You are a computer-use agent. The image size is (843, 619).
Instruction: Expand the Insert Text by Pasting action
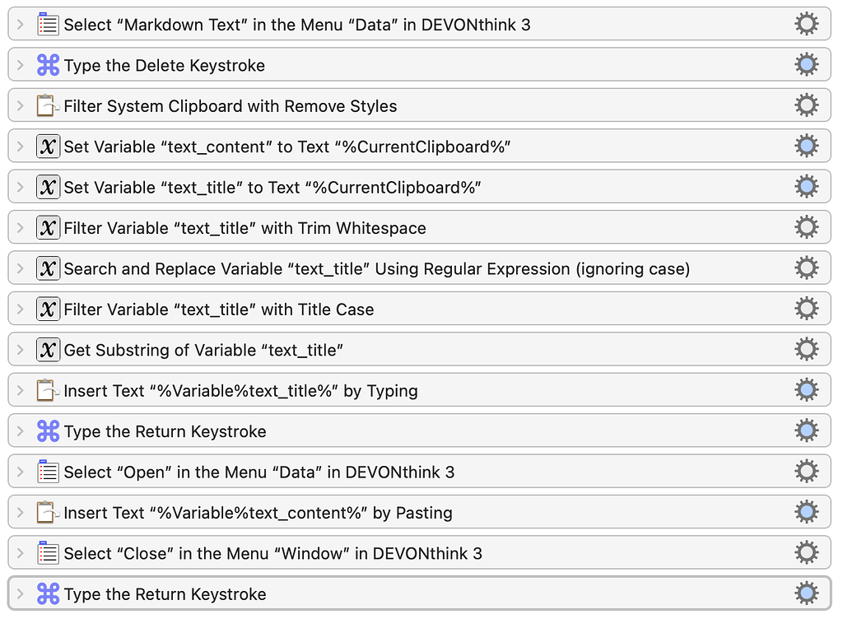20,512
